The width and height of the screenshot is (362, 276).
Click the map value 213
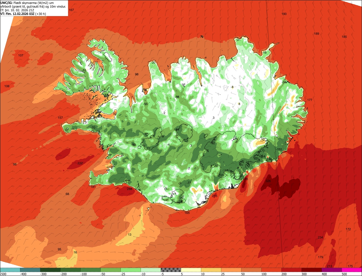(x=329, y=266)
